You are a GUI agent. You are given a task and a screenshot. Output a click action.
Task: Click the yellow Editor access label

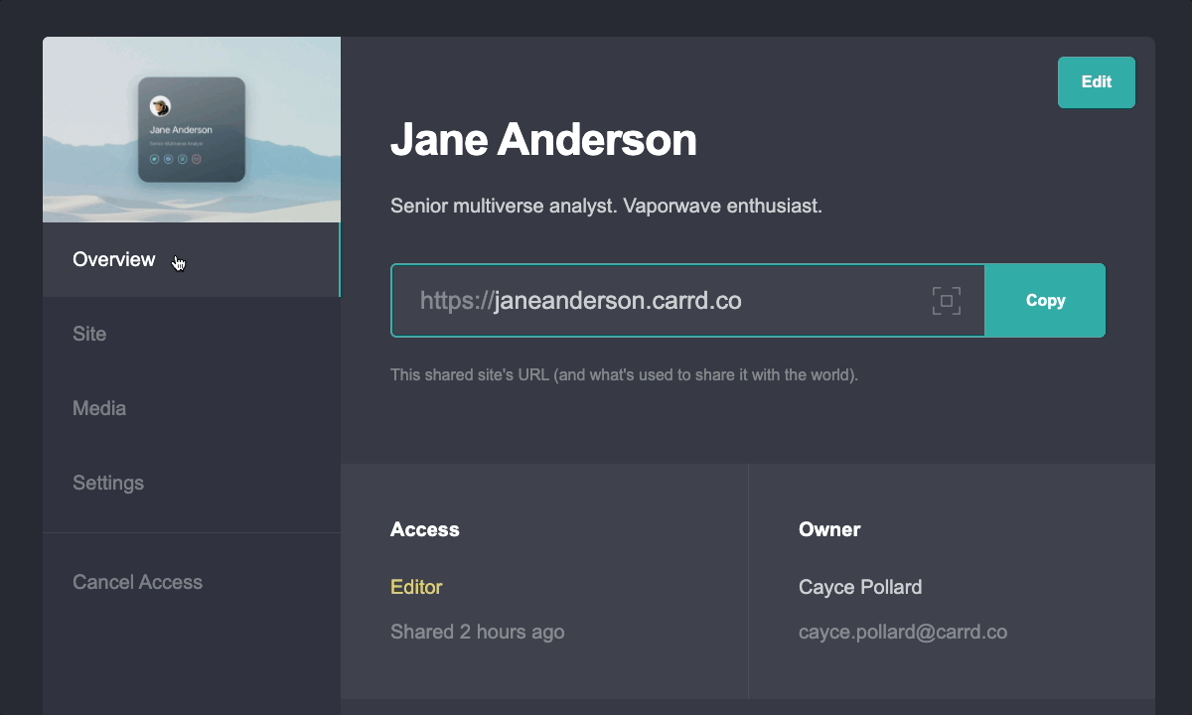(416, 588)
